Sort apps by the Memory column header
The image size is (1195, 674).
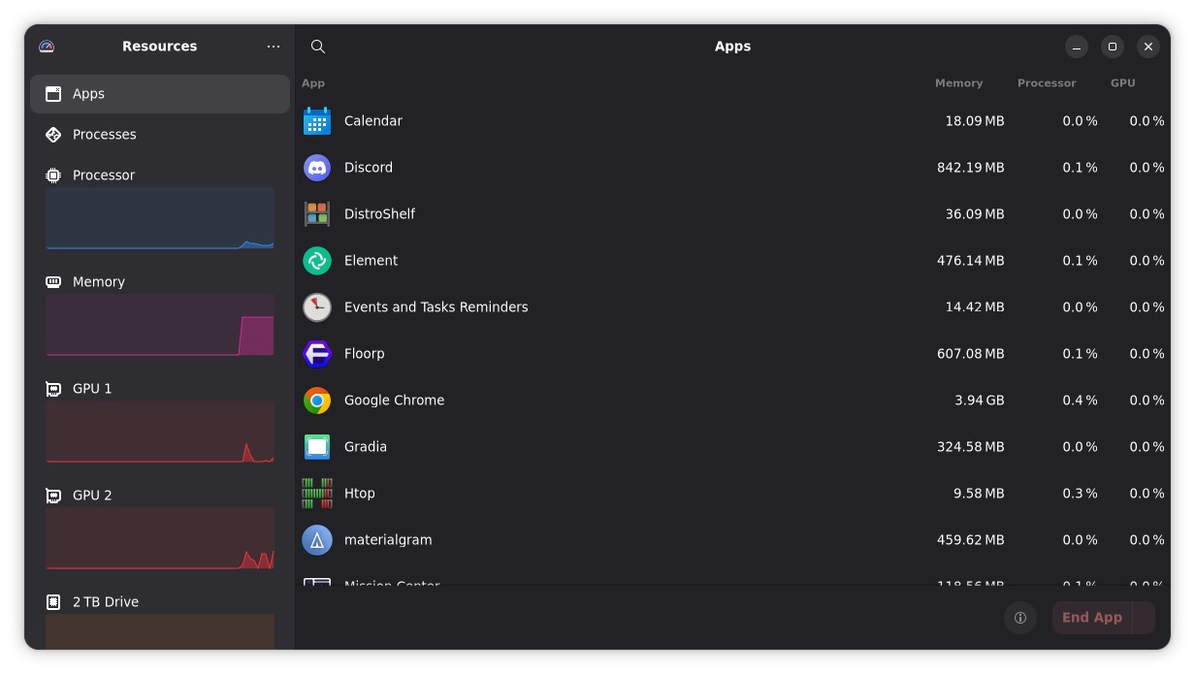[x=958, y=83]
